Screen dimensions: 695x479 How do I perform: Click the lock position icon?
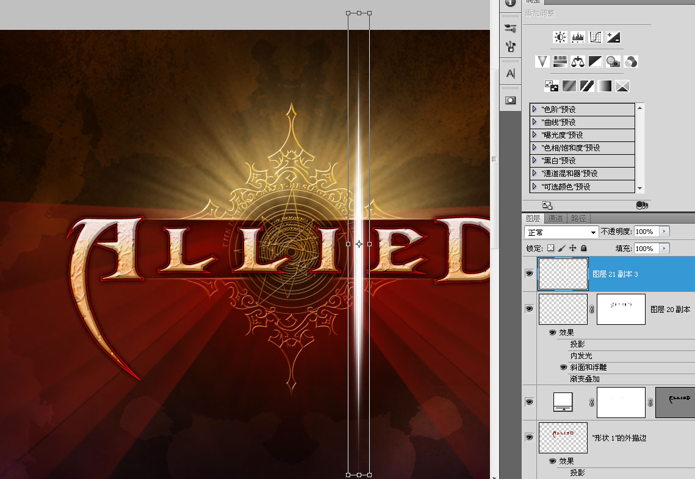(573, 248)
